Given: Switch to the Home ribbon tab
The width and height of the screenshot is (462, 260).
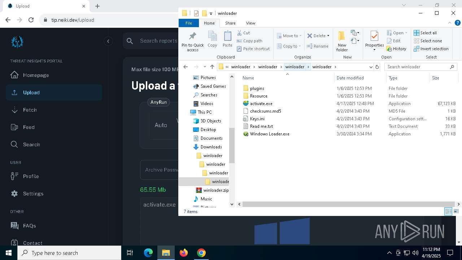Looking at the screenshot, I should [x=209, y=23].
